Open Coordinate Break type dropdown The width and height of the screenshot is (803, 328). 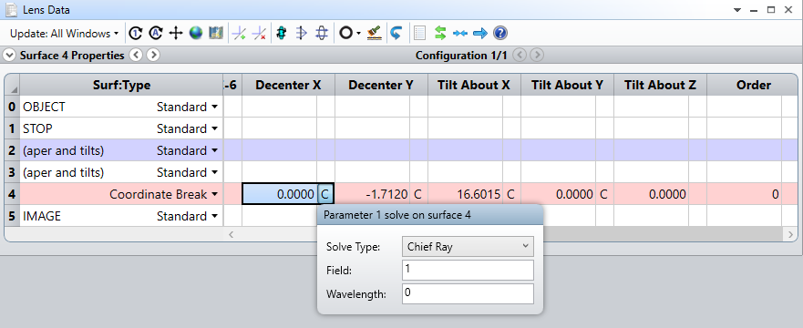coord(214,194)
